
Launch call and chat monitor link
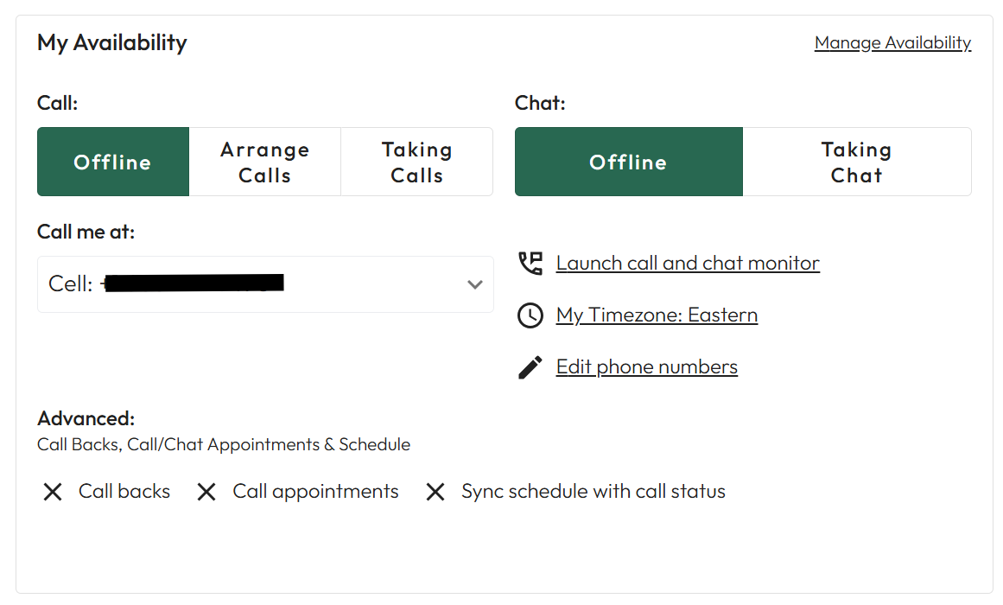tap(688, 264)
